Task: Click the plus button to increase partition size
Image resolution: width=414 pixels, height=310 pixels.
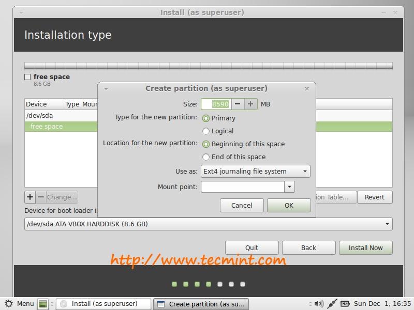Action: click(x=250, y=104)
